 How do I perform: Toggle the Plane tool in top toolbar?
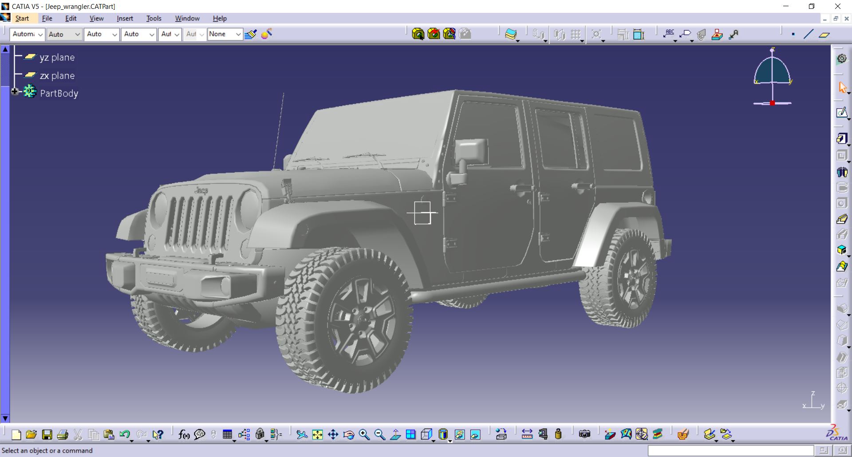(x=824, y=35)
